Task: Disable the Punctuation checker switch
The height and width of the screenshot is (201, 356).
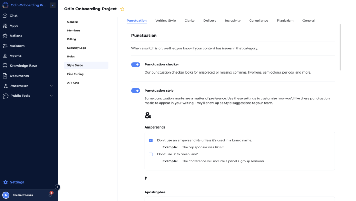Action: coord(135,64)
